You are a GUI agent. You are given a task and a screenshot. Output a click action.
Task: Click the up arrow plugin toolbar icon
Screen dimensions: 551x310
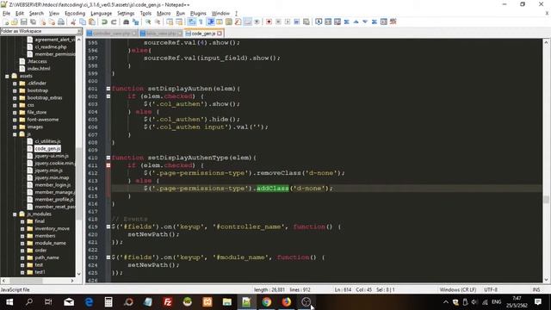click(x=356, y=22)
